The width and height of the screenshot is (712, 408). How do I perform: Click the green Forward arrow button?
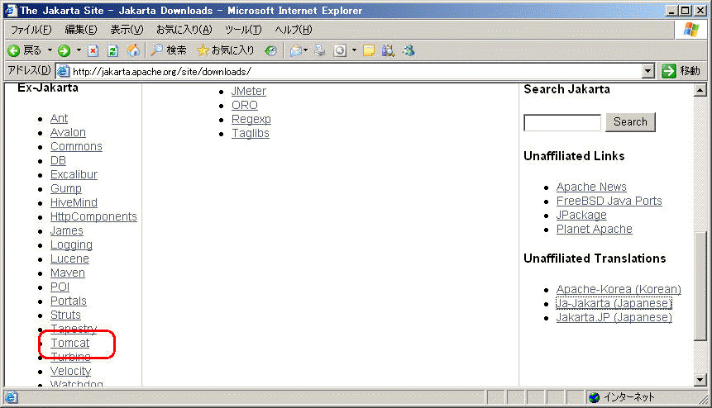point(65,50)
